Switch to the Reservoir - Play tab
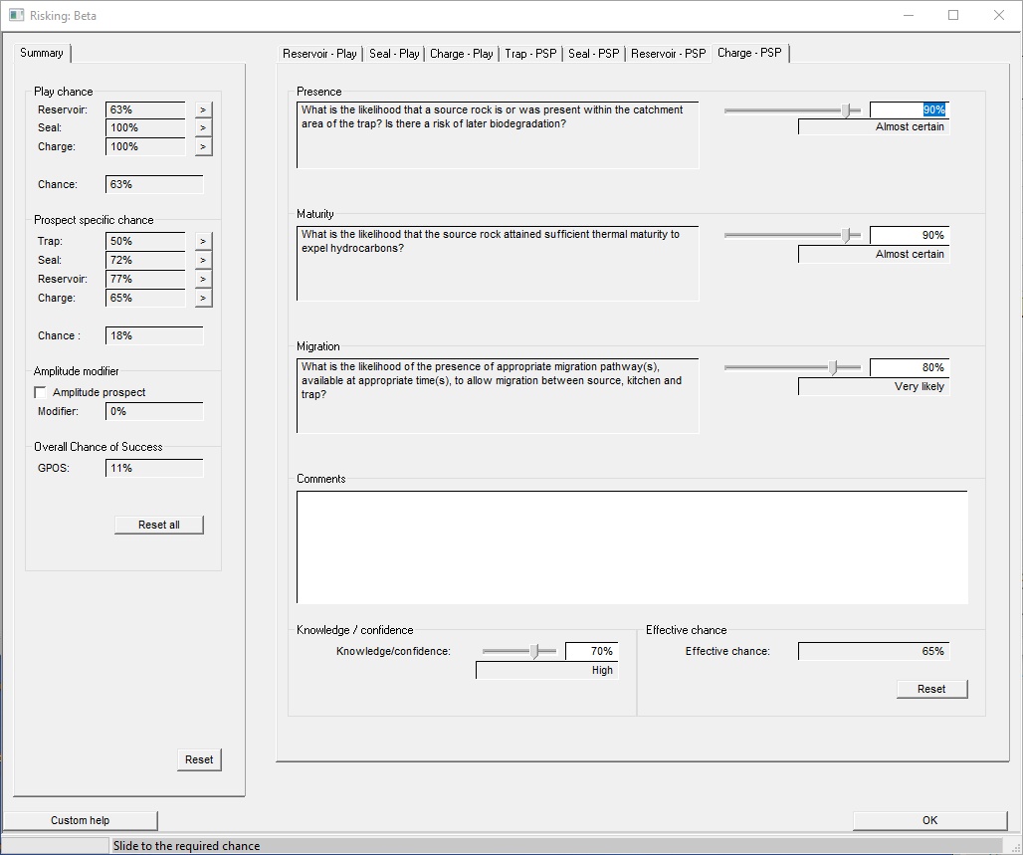1023x855 pixels. (x=319, y=54)
